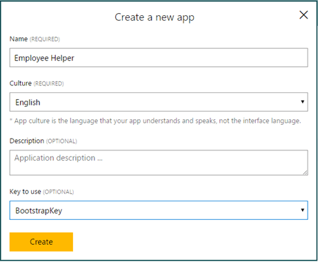Click the Culture dropdown arrow
Image resolution: width=318 pixels, height=262 pixels.
coord(303,102)
